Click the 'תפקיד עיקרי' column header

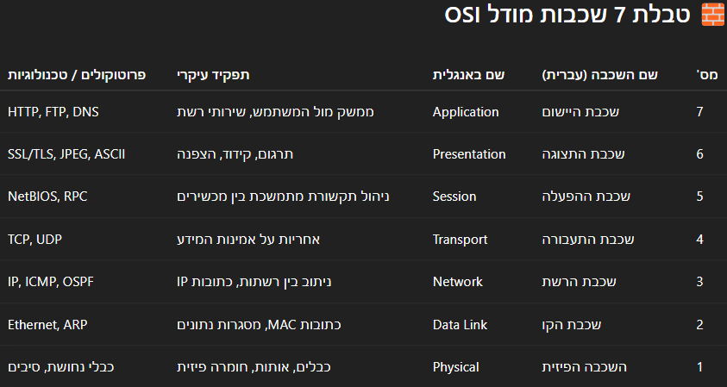(x=213, y=75)
